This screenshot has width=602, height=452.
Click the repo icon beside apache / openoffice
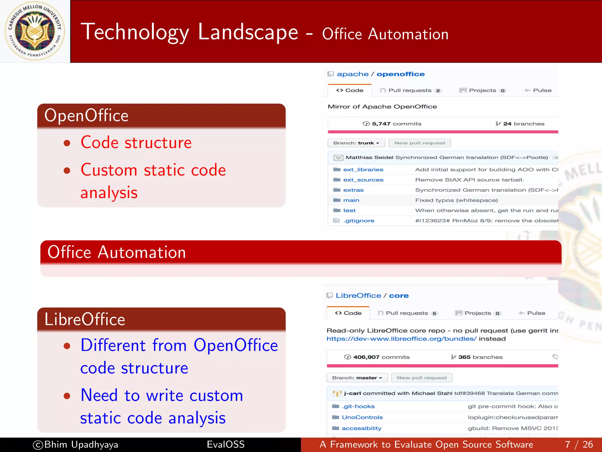pos(331,74)
